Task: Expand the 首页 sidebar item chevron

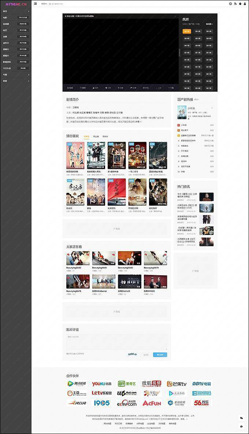Action: click(29, 11)
